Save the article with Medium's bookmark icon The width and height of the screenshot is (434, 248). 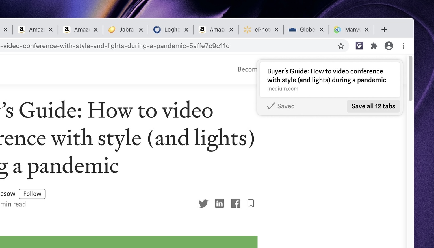tap(251, 203)
